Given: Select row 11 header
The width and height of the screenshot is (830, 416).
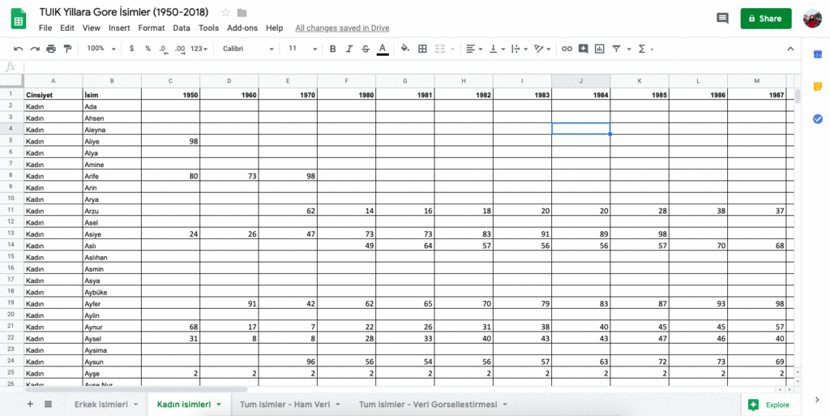Looking at the screenshot, I should pos(11,210).
